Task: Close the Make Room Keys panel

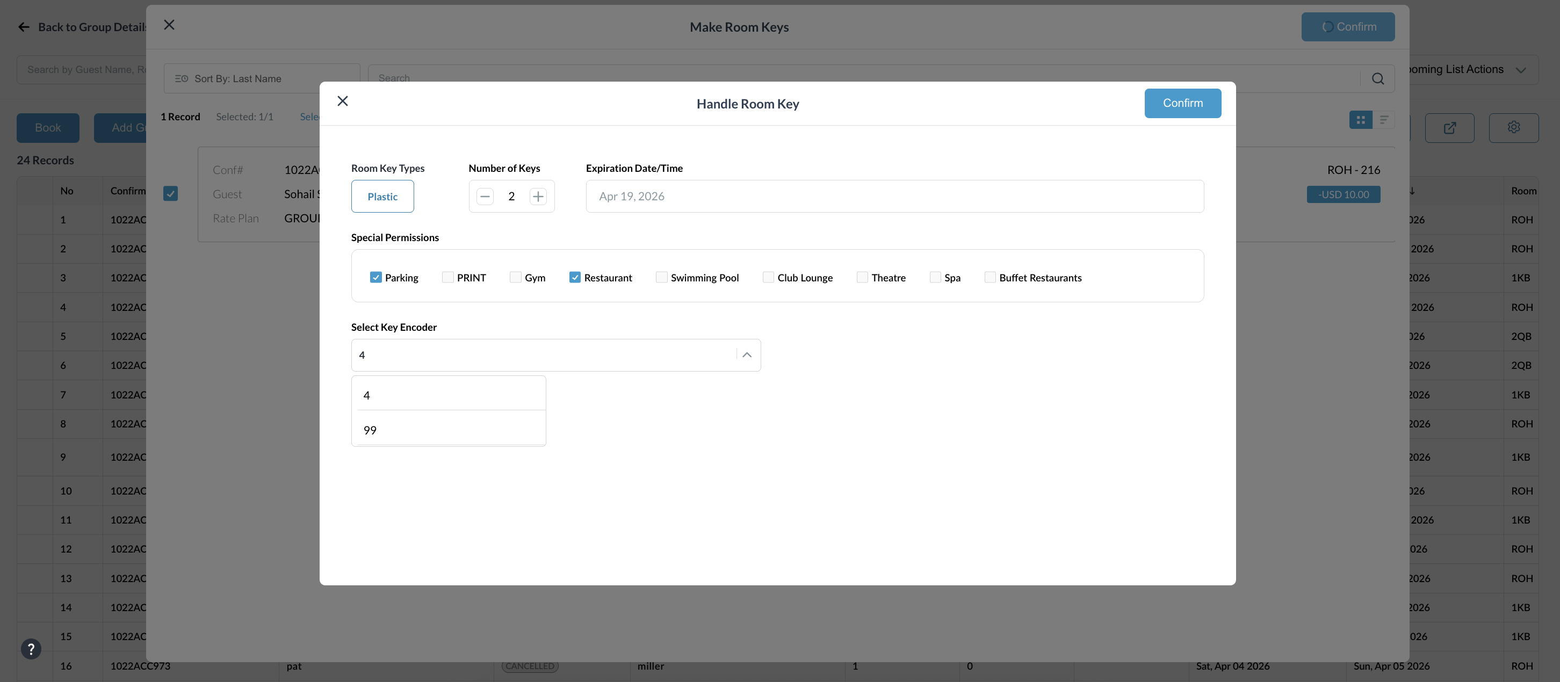Action: point(169,25)
